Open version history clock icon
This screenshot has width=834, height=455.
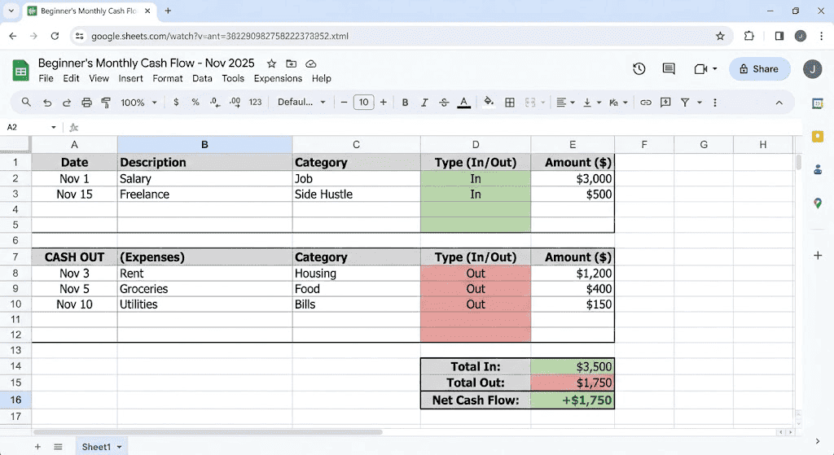pos(639,69)
